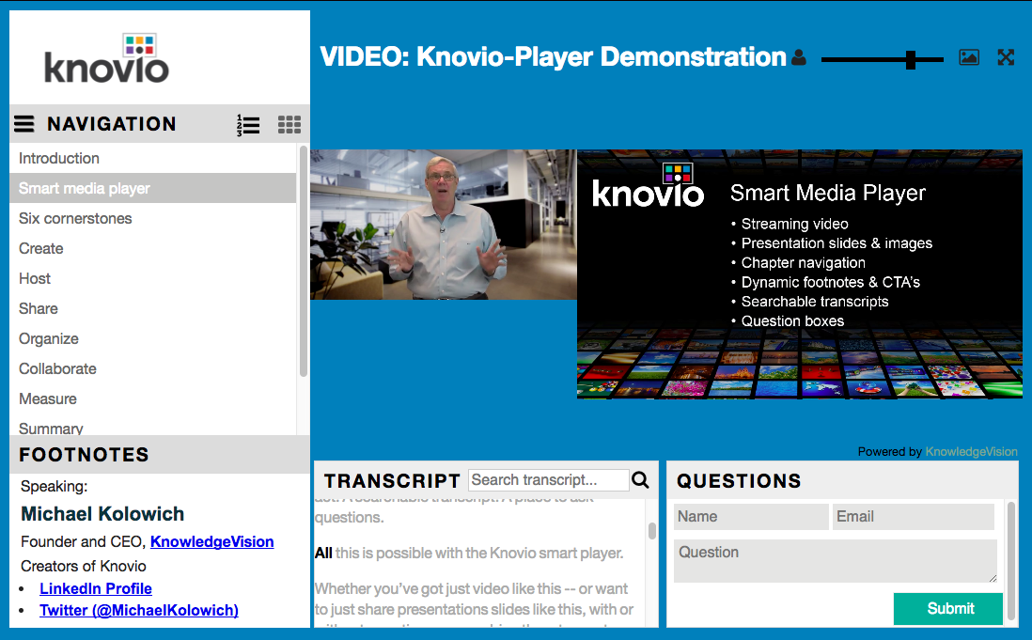The width and height of the screenshot is (1032, 640).
Task: Click the speaker video to toggle playback
Action: [444, 225]
